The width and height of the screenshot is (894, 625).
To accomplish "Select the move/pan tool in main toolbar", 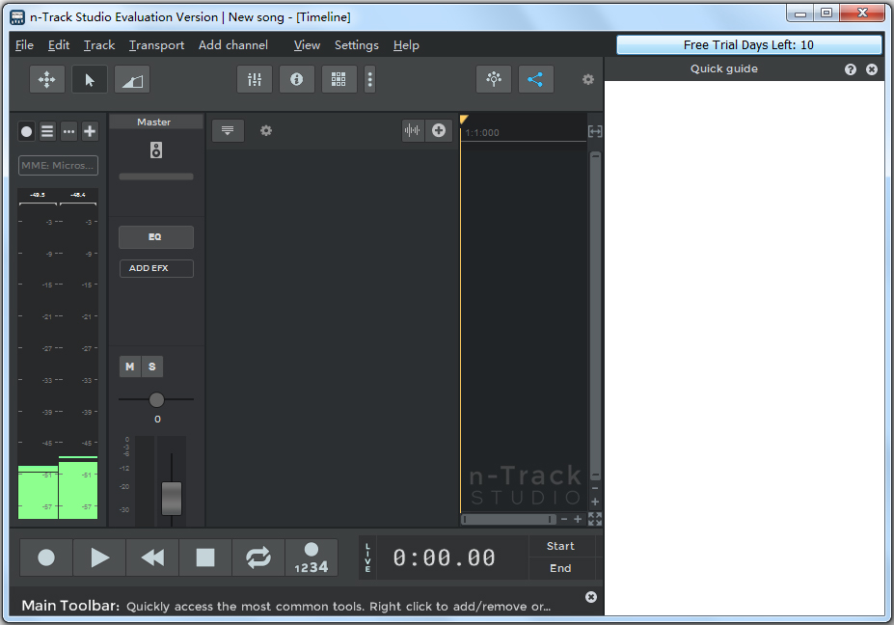I will tap(46, 79).
